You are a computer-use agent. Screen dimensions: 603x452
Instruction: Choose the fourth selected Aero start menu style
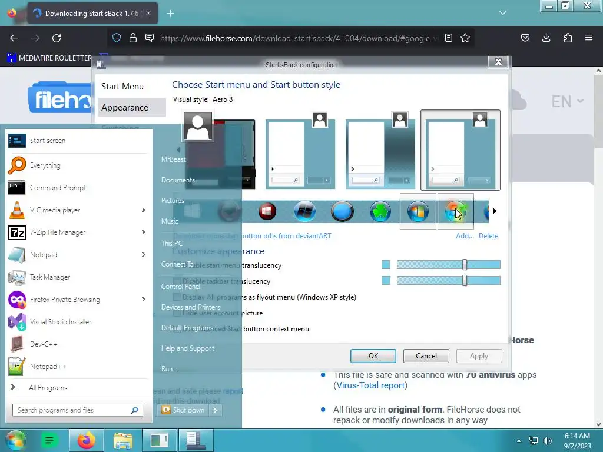460,150
